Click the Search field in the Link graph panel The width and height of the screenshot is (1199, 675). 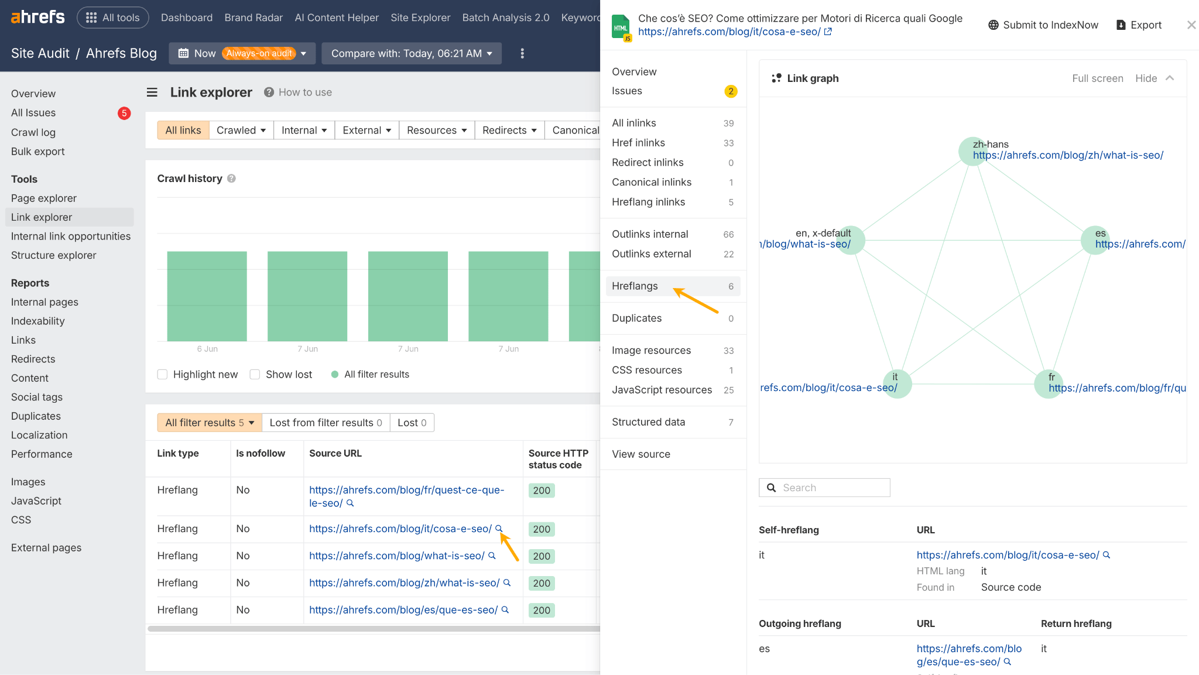tap(824, 487)
